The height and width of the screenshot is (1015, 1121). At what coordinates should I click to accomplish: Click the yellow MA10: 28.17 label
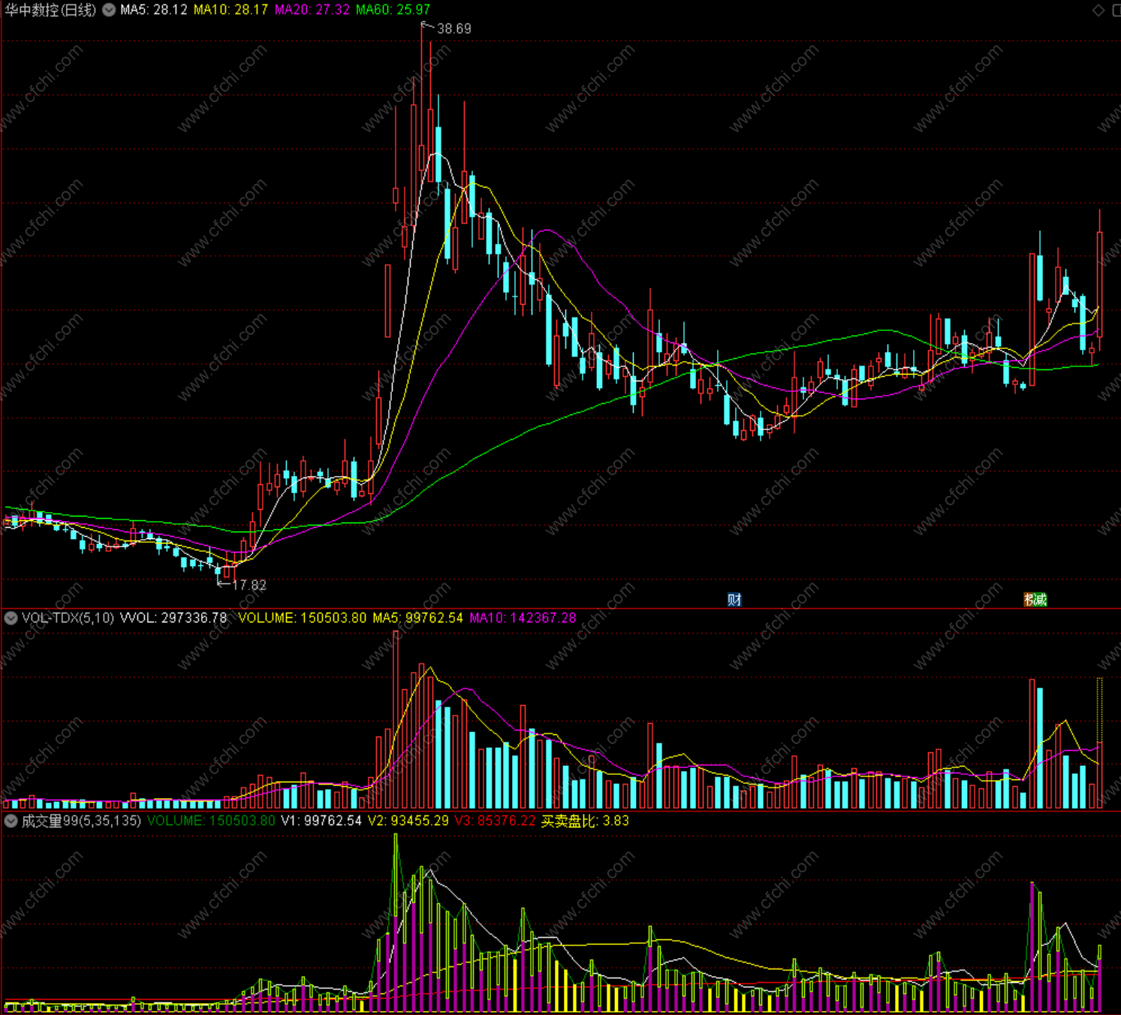[231, 10]
